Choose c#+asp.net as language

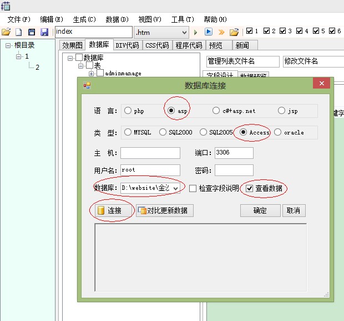(216, 111)
